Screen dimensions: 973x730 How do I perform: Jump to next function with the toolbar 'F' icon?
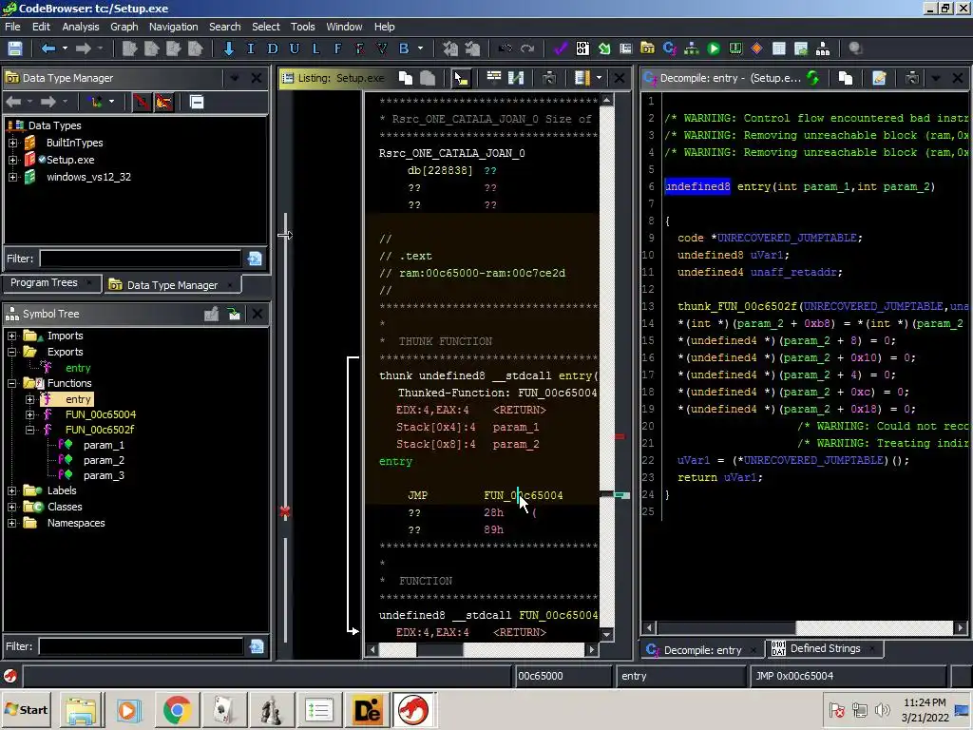337,48
